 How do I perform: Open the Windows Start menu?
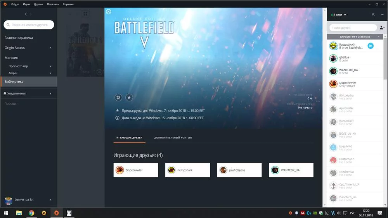[6, 213]
